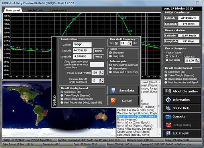Select Short path route option

[110, 52]
